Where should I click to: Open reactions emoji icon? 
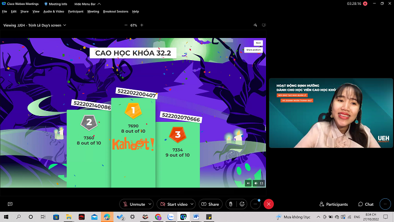[x=242, y=204]
